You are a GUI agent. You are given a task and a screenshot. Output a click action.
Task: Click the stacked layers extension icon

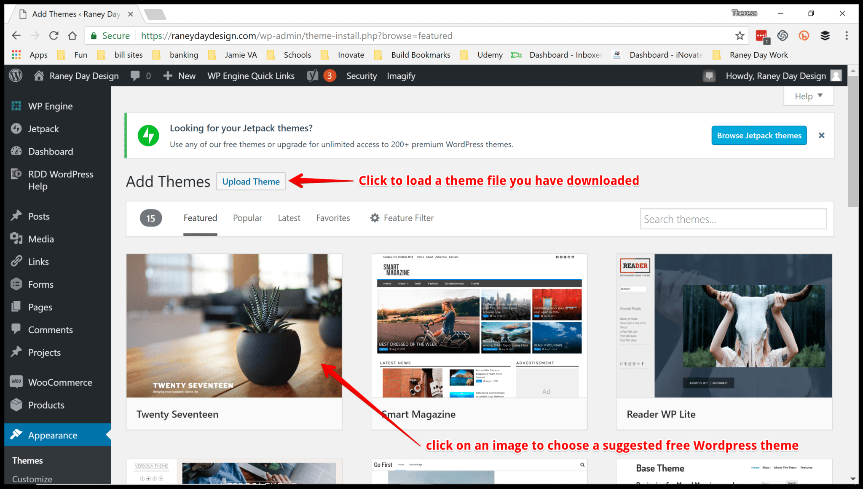[825, 36]
